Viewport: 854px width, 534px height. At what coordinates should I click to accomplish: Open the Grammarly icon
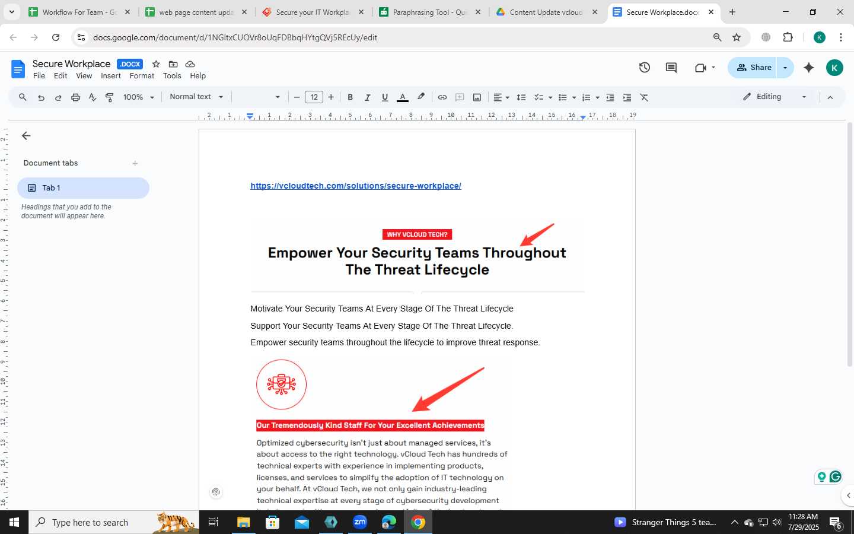click(836, 476)
